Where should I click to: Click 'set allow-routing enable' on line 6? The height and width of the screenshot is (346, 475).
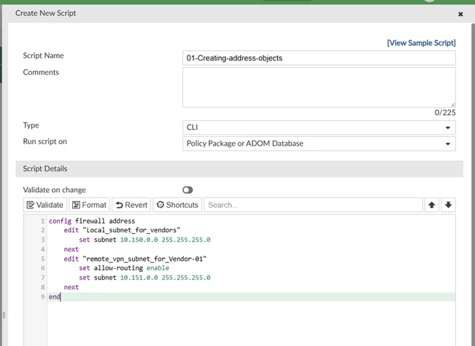point(124,268)
